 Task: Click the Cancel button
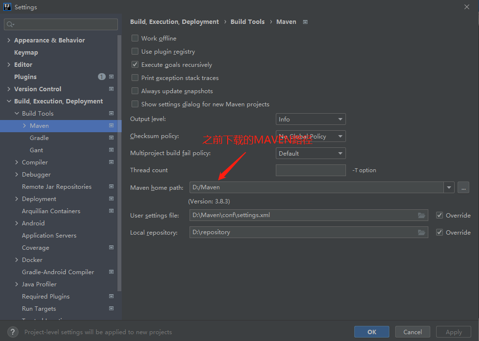(x=412, y=332)
